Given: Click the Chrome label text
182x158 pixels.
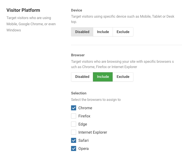Looking at the screenshot, I should [x=85, y=108].
